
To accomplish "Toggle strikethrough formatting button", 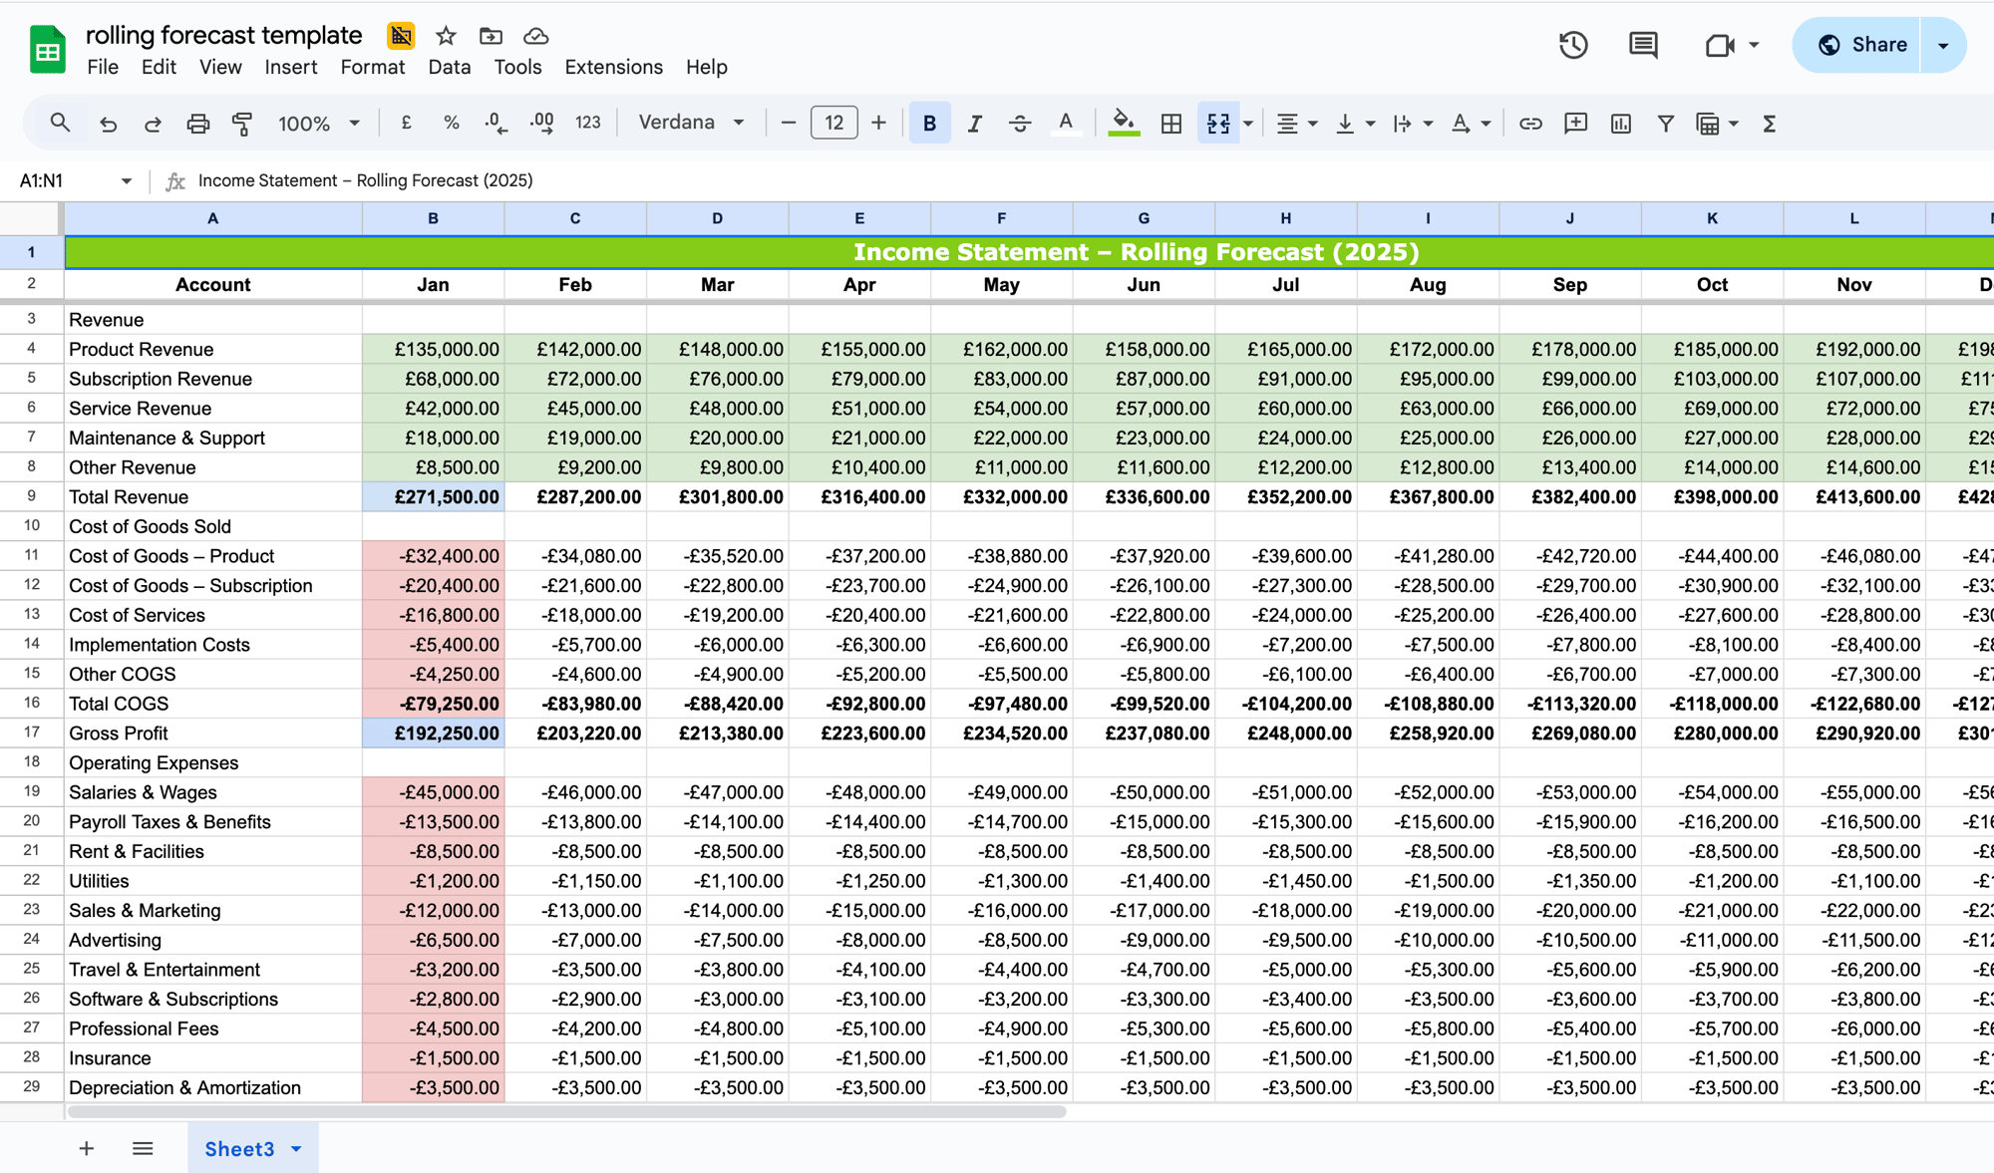I will point(1019,124).
